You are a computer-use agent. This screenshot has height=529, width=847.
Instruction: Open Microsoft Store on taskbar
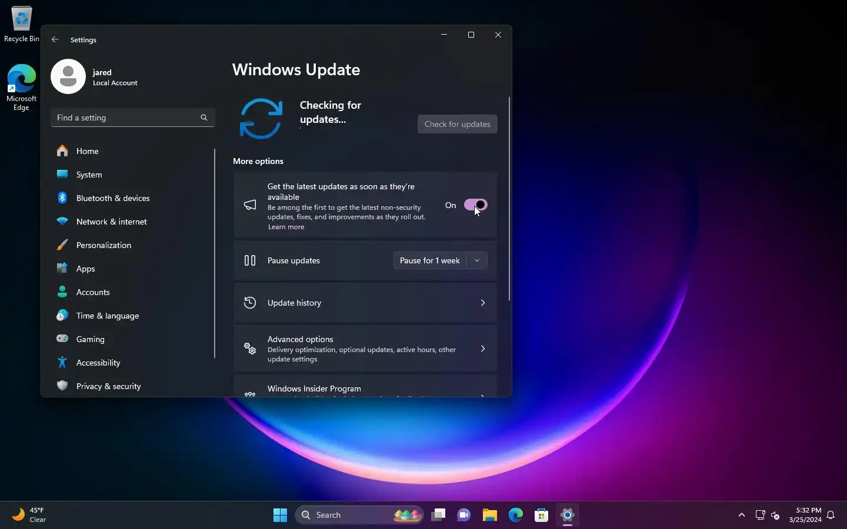click(x=542, y=515)
